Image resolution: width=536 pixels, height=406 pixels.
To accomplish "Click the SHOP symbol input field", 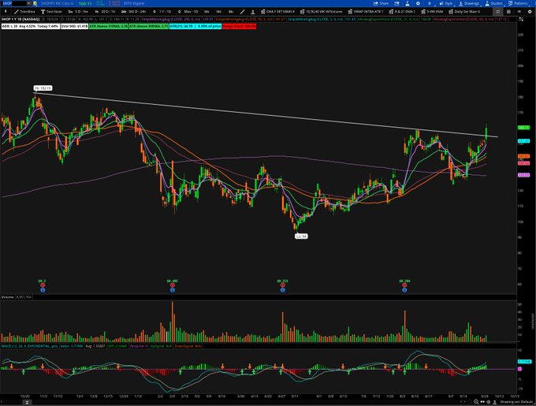I will (x=13, y=3).
